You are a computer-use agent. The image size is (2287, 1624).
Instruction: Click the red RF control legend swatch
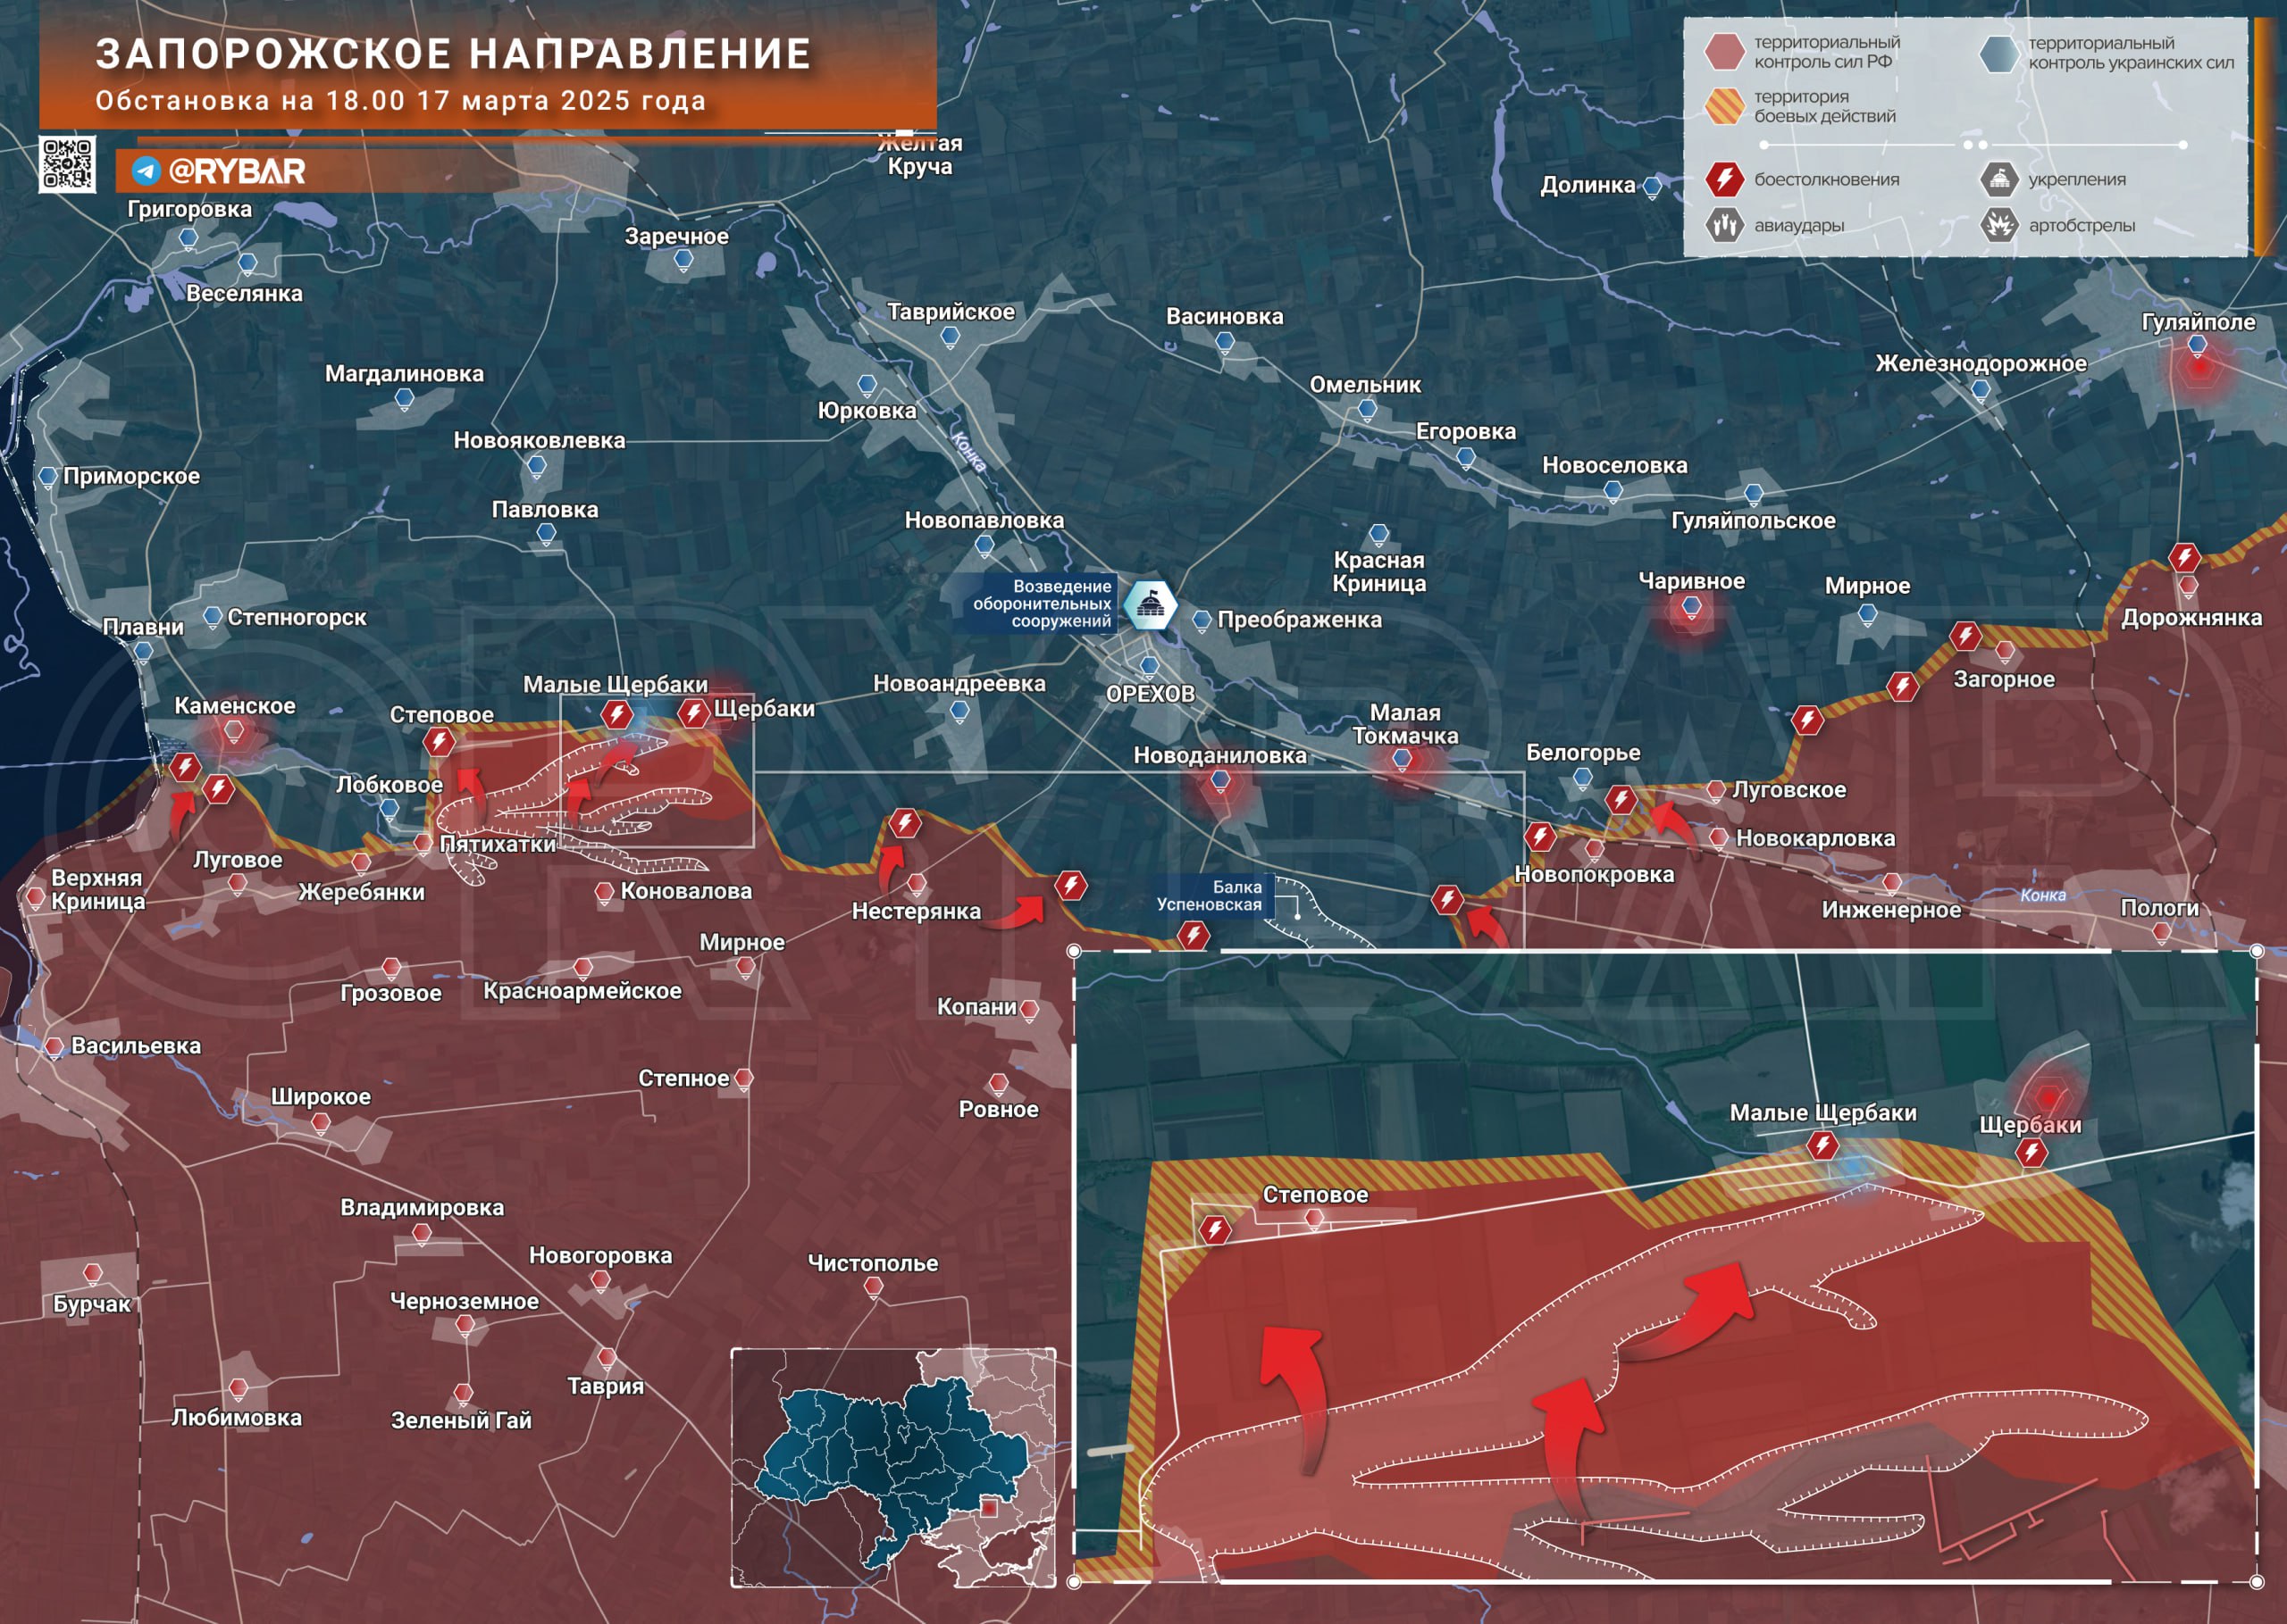point(1724,52)
